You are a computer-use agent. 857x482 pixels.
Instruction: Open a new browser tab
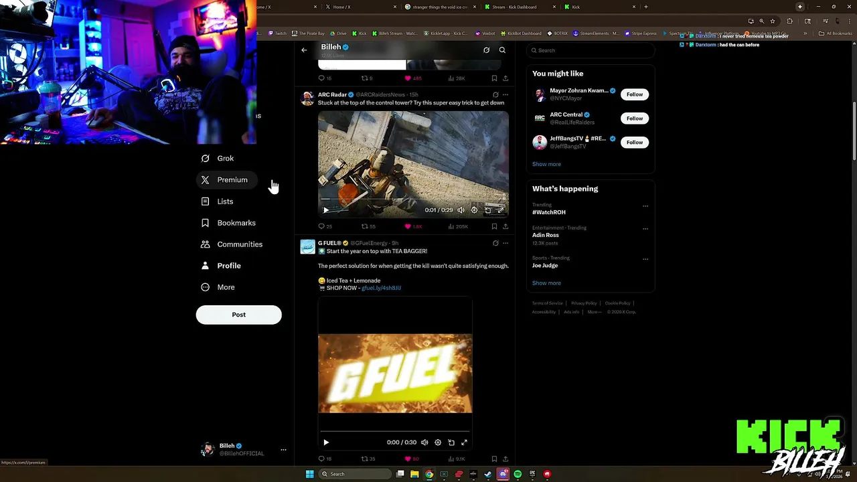point(645,7)
